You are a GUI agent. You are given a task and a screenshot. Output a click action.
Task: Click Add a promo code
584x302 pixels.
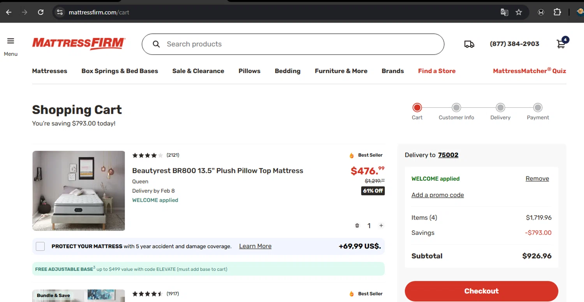coord(438,195)
